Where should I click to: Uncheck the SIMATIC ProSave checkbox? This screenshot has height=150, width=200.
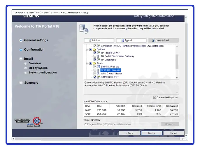tap(95, 67)
